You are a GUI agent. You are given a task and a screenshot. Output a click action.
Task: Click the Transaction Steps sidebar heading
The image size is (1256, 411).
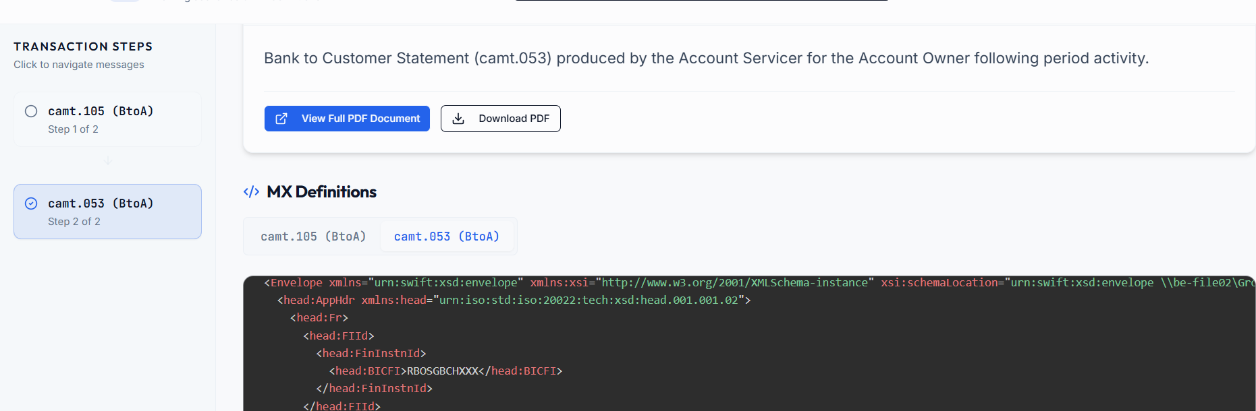coord(83,46)
